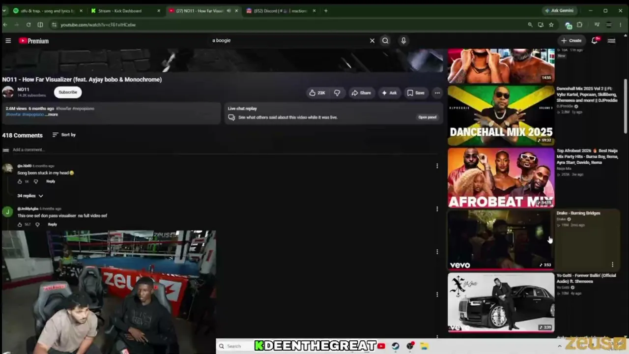
Task: Click the Windows taskbar Search box
Action: click(x=234, y=346)
